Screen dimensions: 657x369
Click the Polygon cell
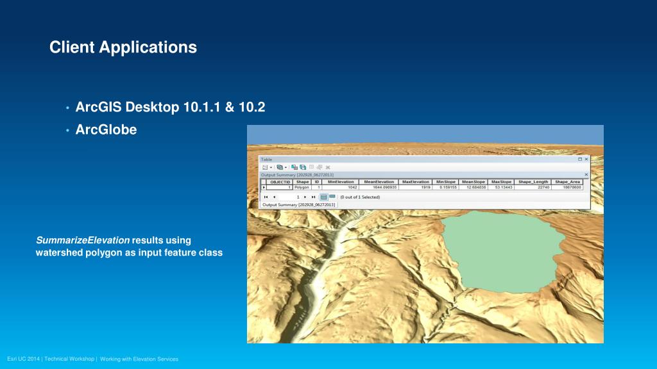point(302,188)
